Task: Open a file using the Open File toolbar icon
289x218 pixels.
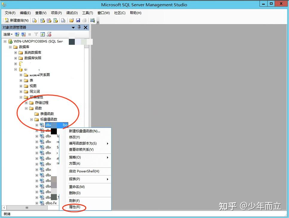Action: [x=71, y=20]
